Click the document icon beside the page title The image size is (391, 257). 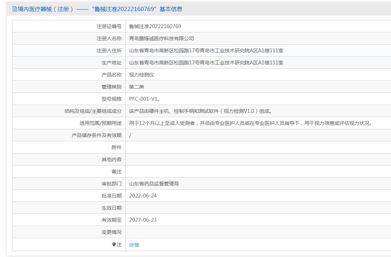click(15, 9)
